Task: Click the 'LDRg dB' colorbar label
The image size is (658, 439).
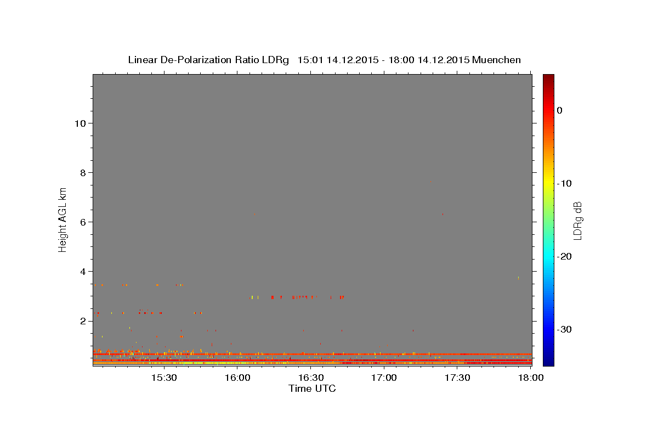Action: coord(577,221)
